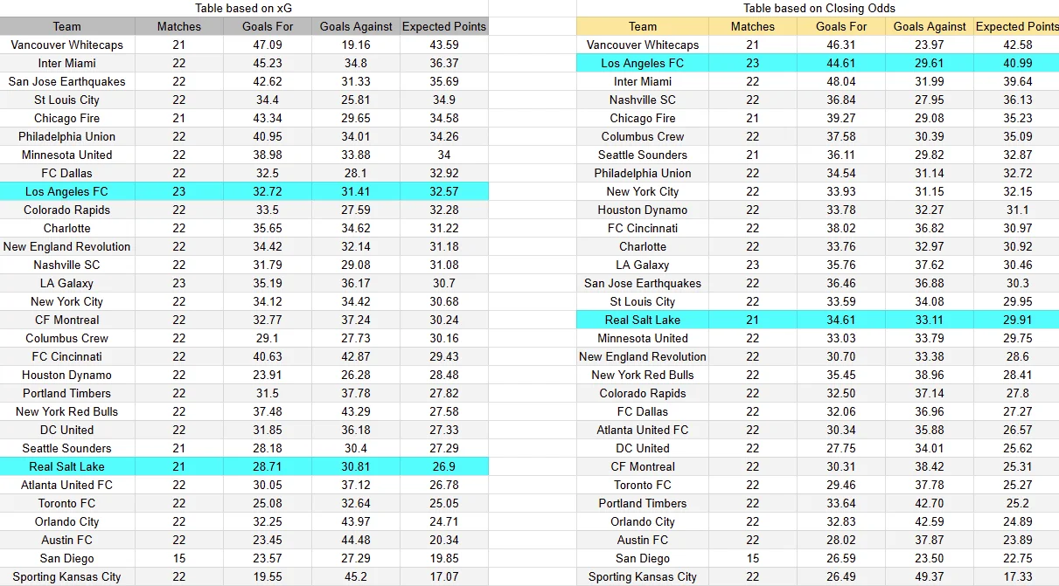
Task: Select the 'Table based on Closing Odds' title cell
Action: 819,8
